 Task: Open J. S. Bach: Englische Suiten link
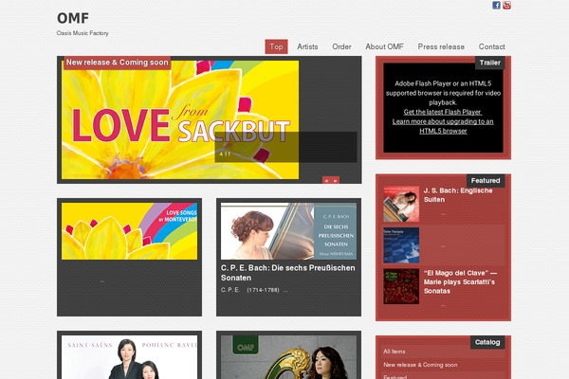point(458,195)
